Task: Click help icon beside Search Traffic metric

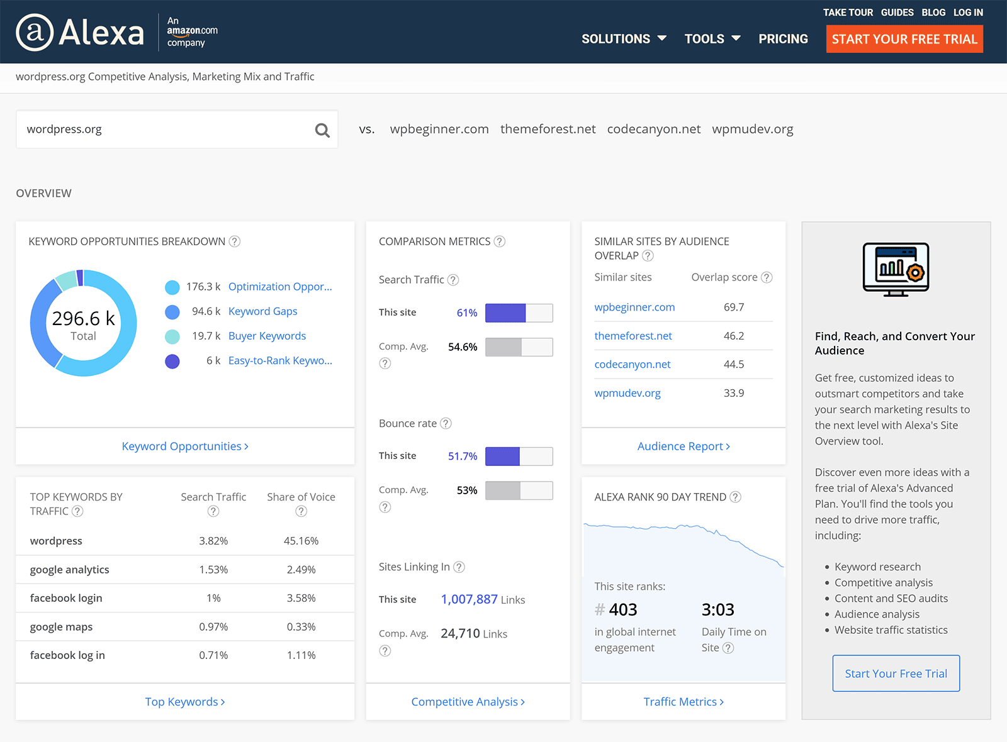Action: 453,280
